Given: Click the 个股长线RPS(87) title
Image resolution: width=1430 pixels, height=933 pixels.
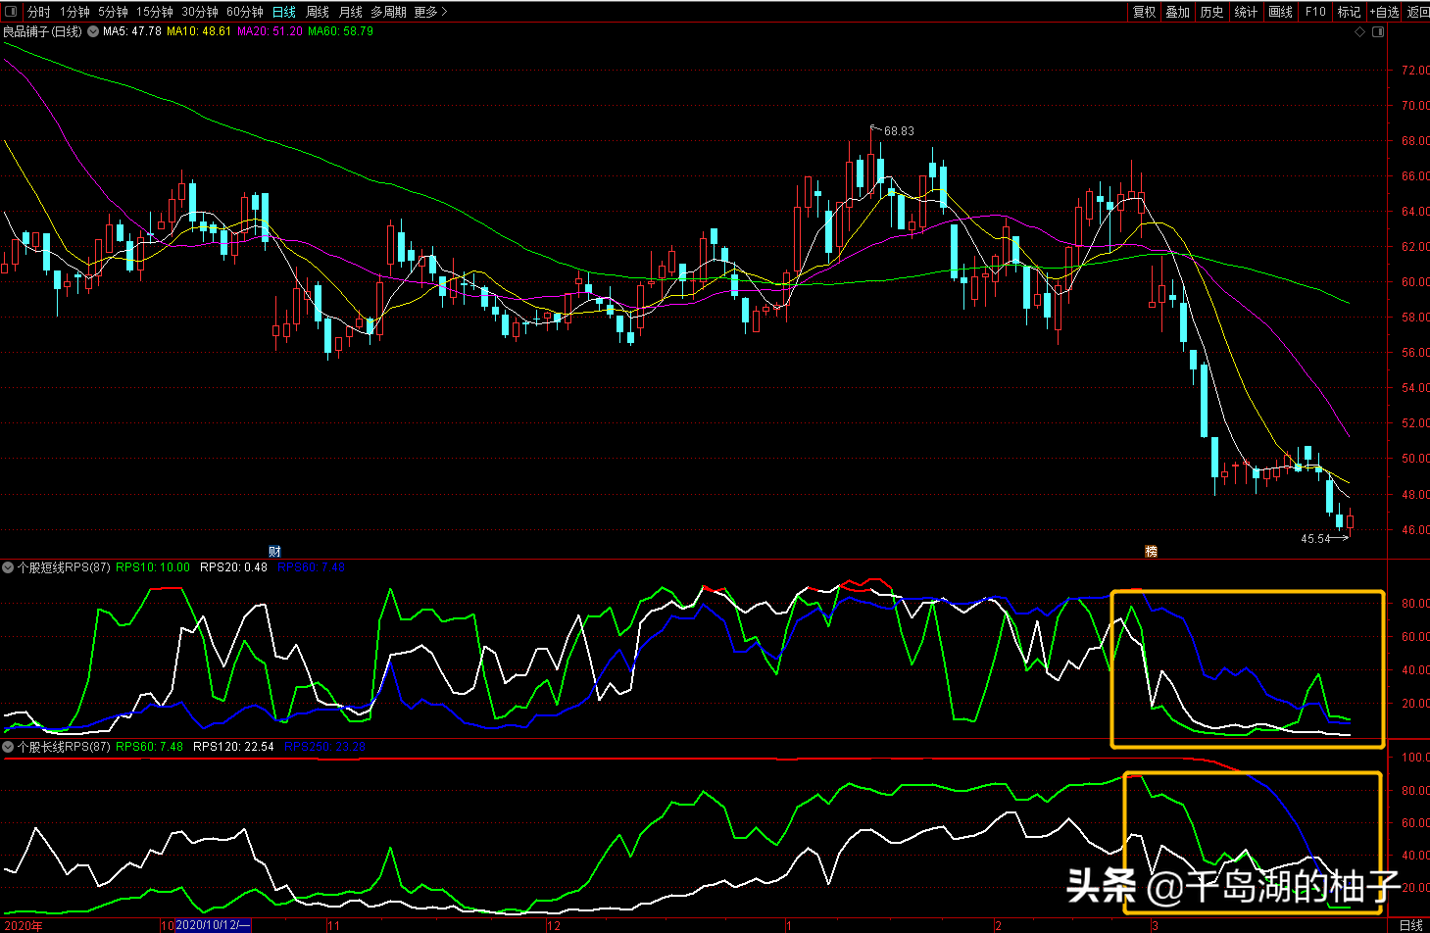Looking at the screenshot, I should tap(64, 747).
